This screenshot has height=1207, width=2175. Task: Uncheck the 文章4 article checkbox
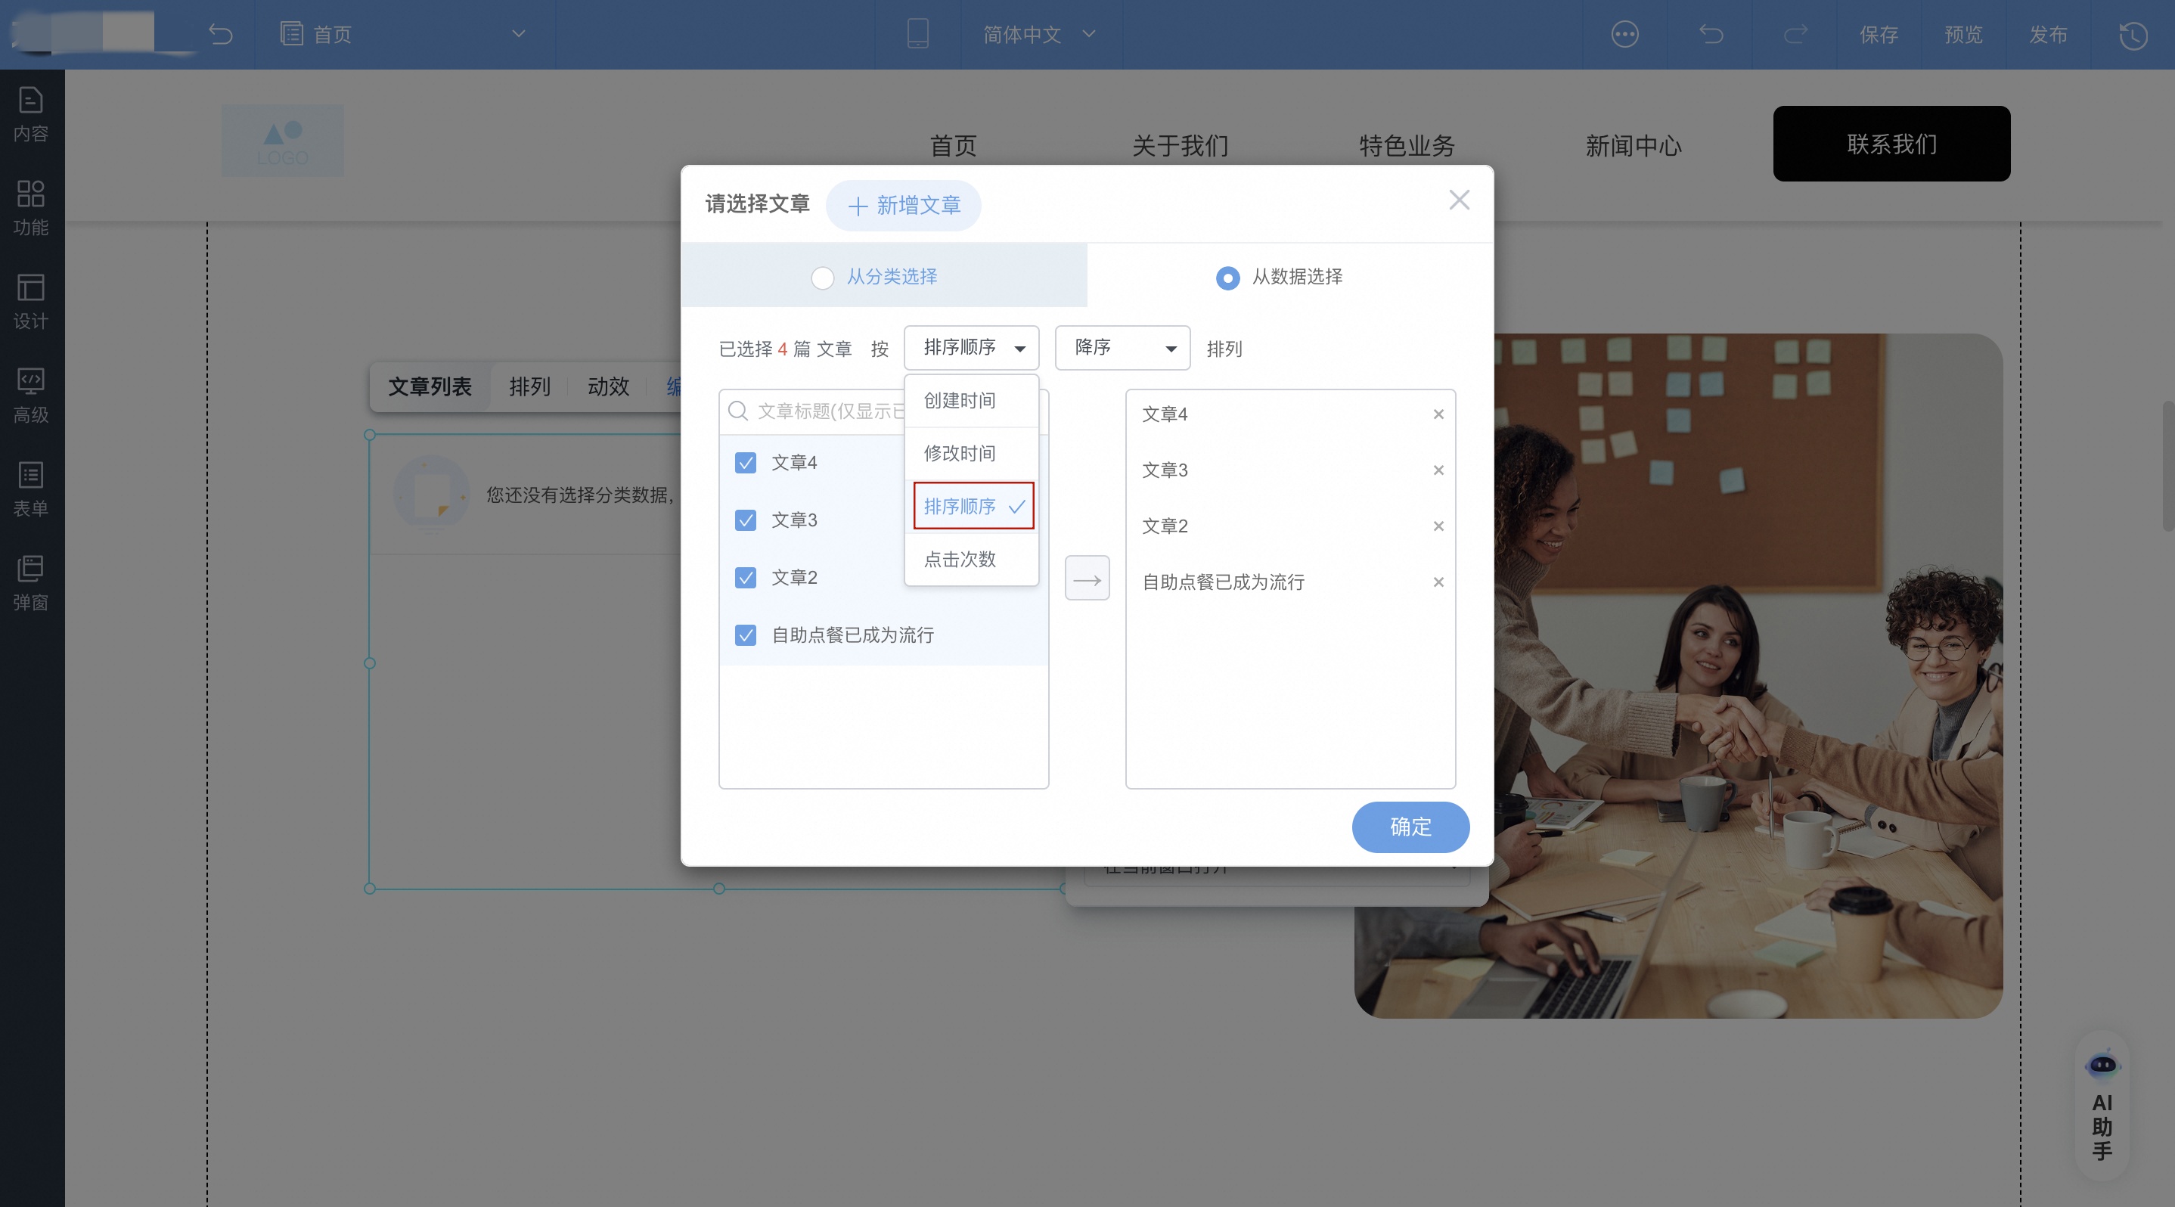point(745,464)
